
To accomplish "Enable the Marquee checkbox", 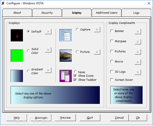I will tap(112, 41).
